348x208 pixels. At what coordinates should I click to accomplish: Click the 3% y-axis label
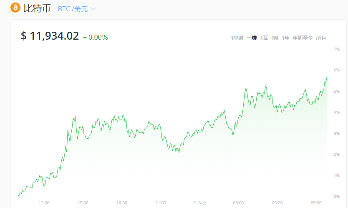337,133
